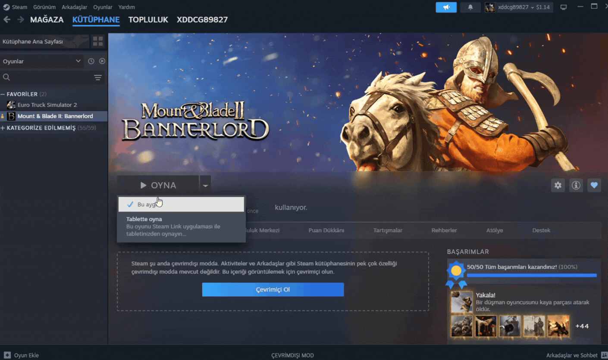Open the collections grid view icon

(x=98, y=41)
